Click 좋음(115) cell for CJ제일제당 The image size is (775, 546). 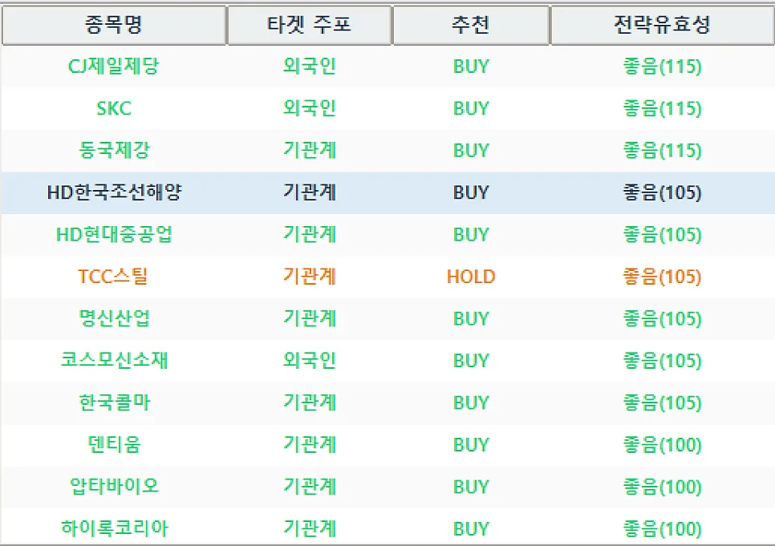click(x=663, y=67)
